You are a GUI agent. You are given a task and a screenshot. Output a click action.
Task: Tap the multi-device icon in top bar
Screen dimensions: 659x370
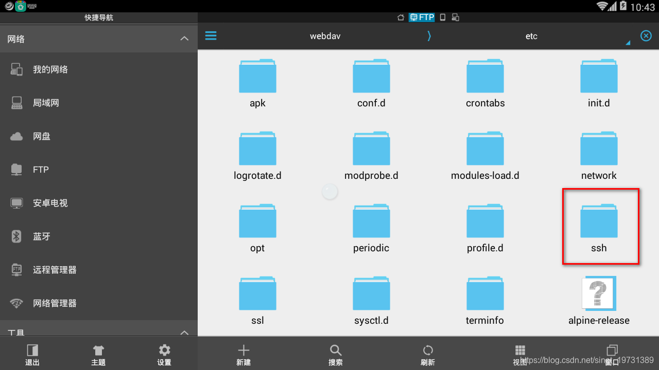pos(455,17)
